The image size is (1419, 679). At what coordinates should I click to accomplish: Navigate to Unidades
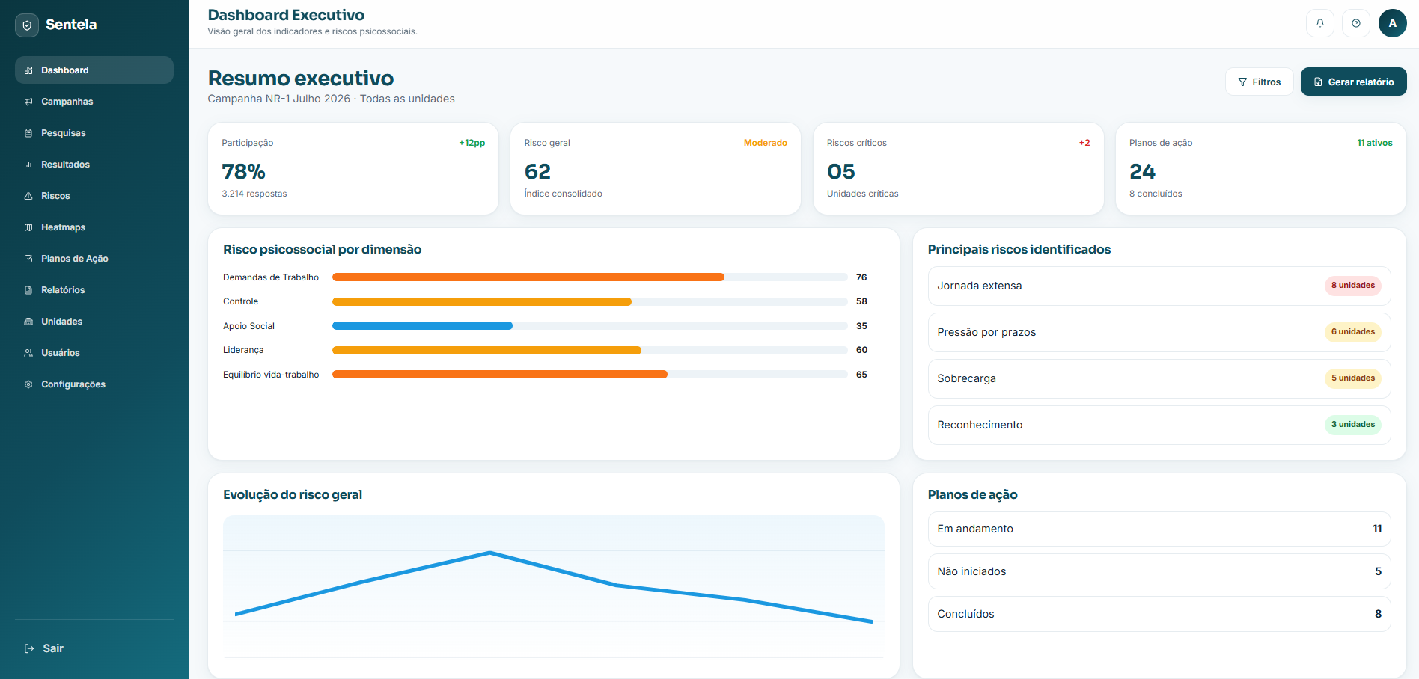(94, 322)
